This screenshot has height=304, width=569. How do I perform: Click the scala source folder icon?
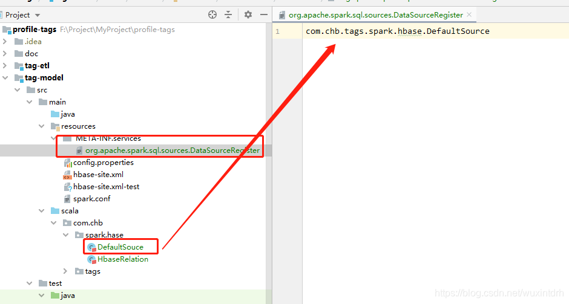(55, 211)
